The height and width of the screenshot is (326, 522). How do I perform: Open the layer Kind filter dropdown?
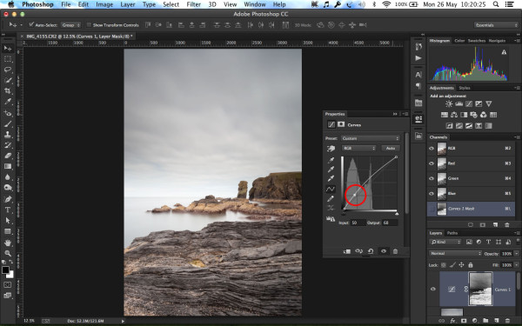(445, 242)
